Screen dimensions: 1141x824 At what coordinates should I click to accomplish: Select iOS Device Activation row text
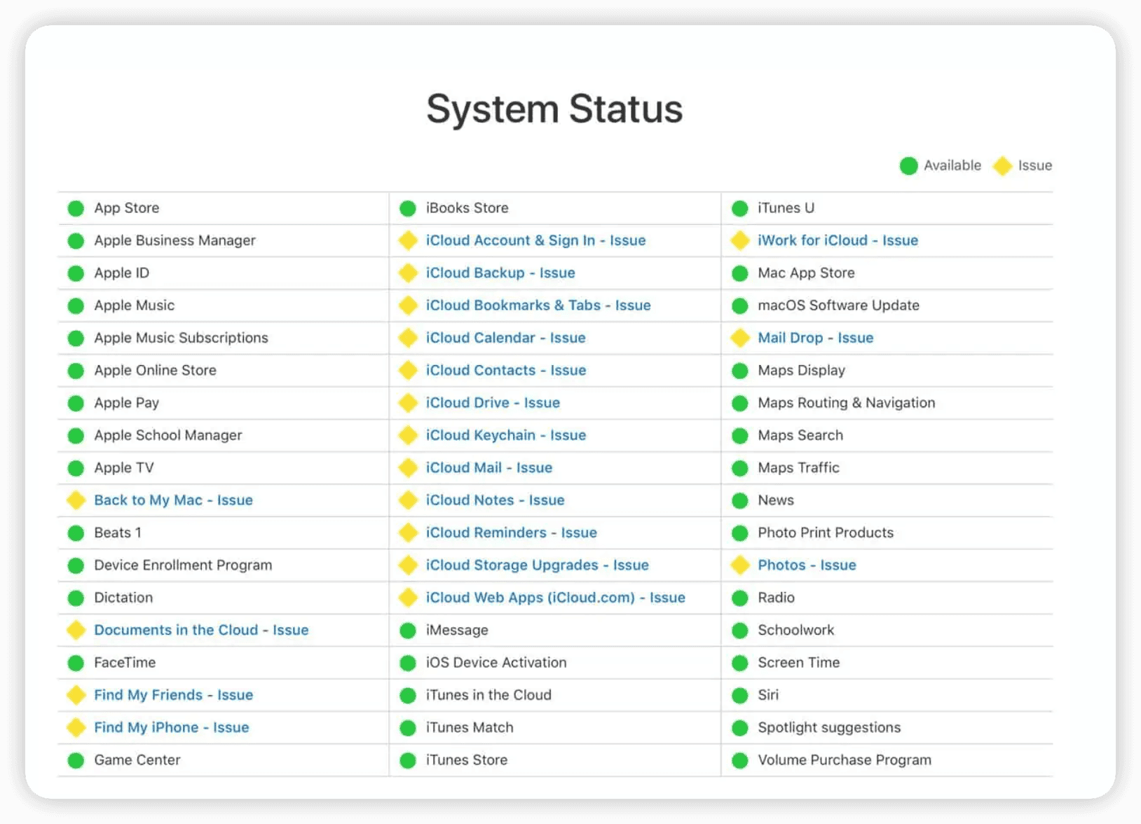[x=496, y=662]
